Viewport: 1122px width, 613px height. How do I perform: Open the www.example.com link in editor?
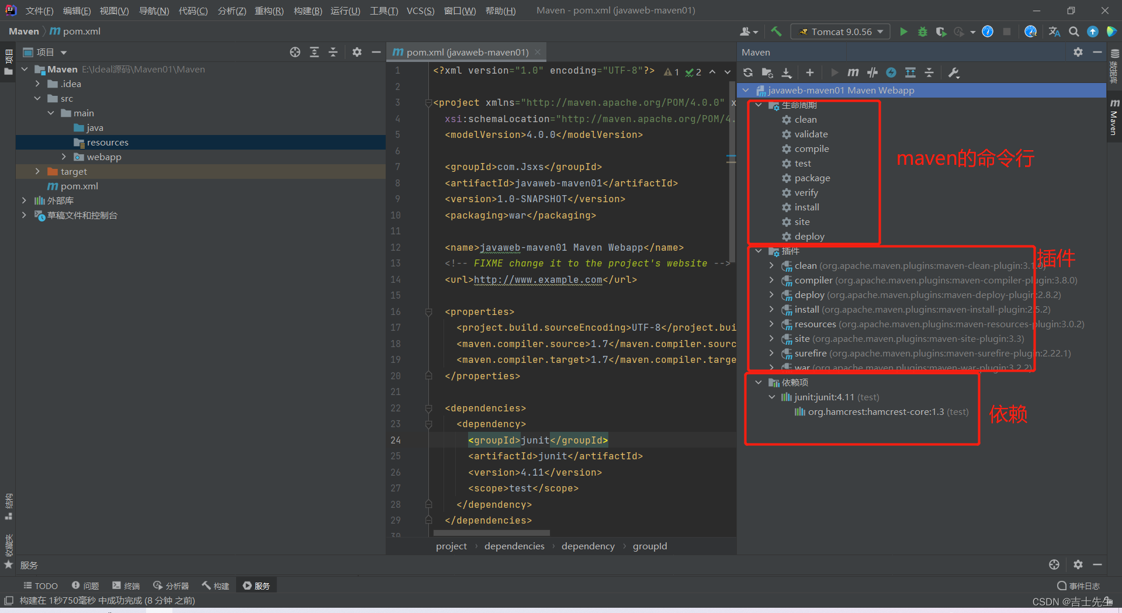coord(538,279)
